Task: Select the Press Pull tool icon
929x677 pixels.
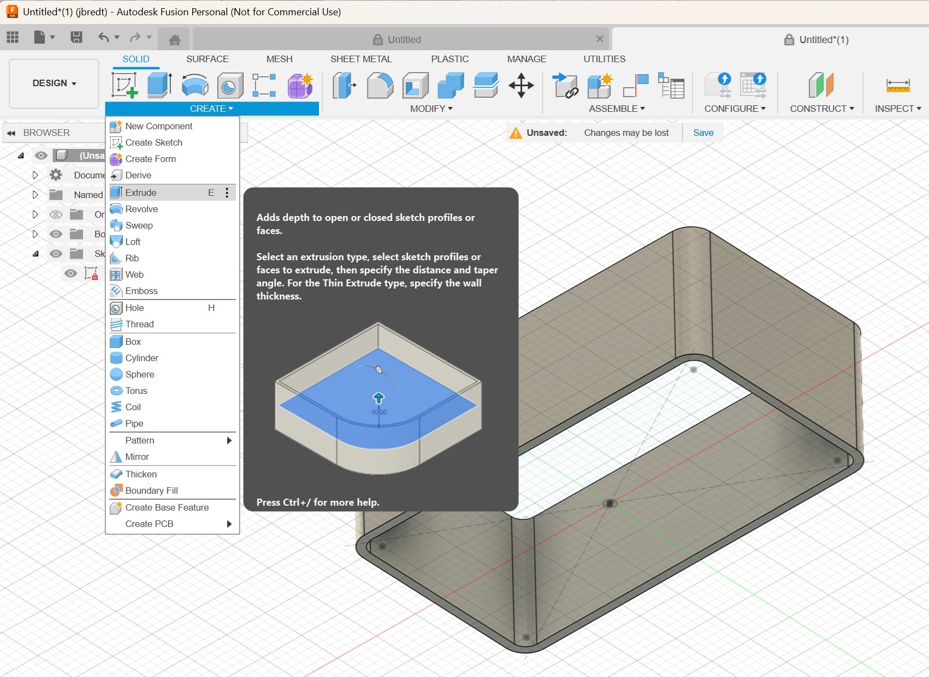Action: 344,86
